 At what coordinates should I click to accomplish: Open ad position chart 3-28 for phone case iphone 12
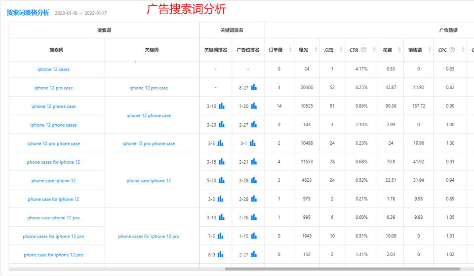click(254, 180)
